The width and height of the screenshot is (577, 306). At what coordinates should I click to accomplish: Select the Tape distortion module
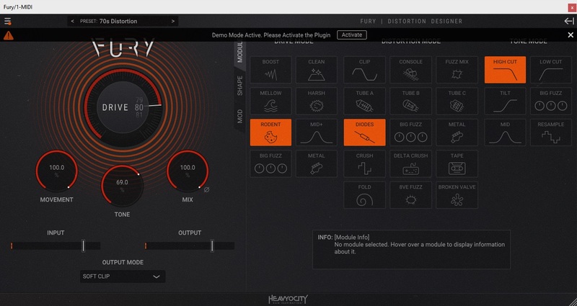pyautogui.click(x=457, y=163)
